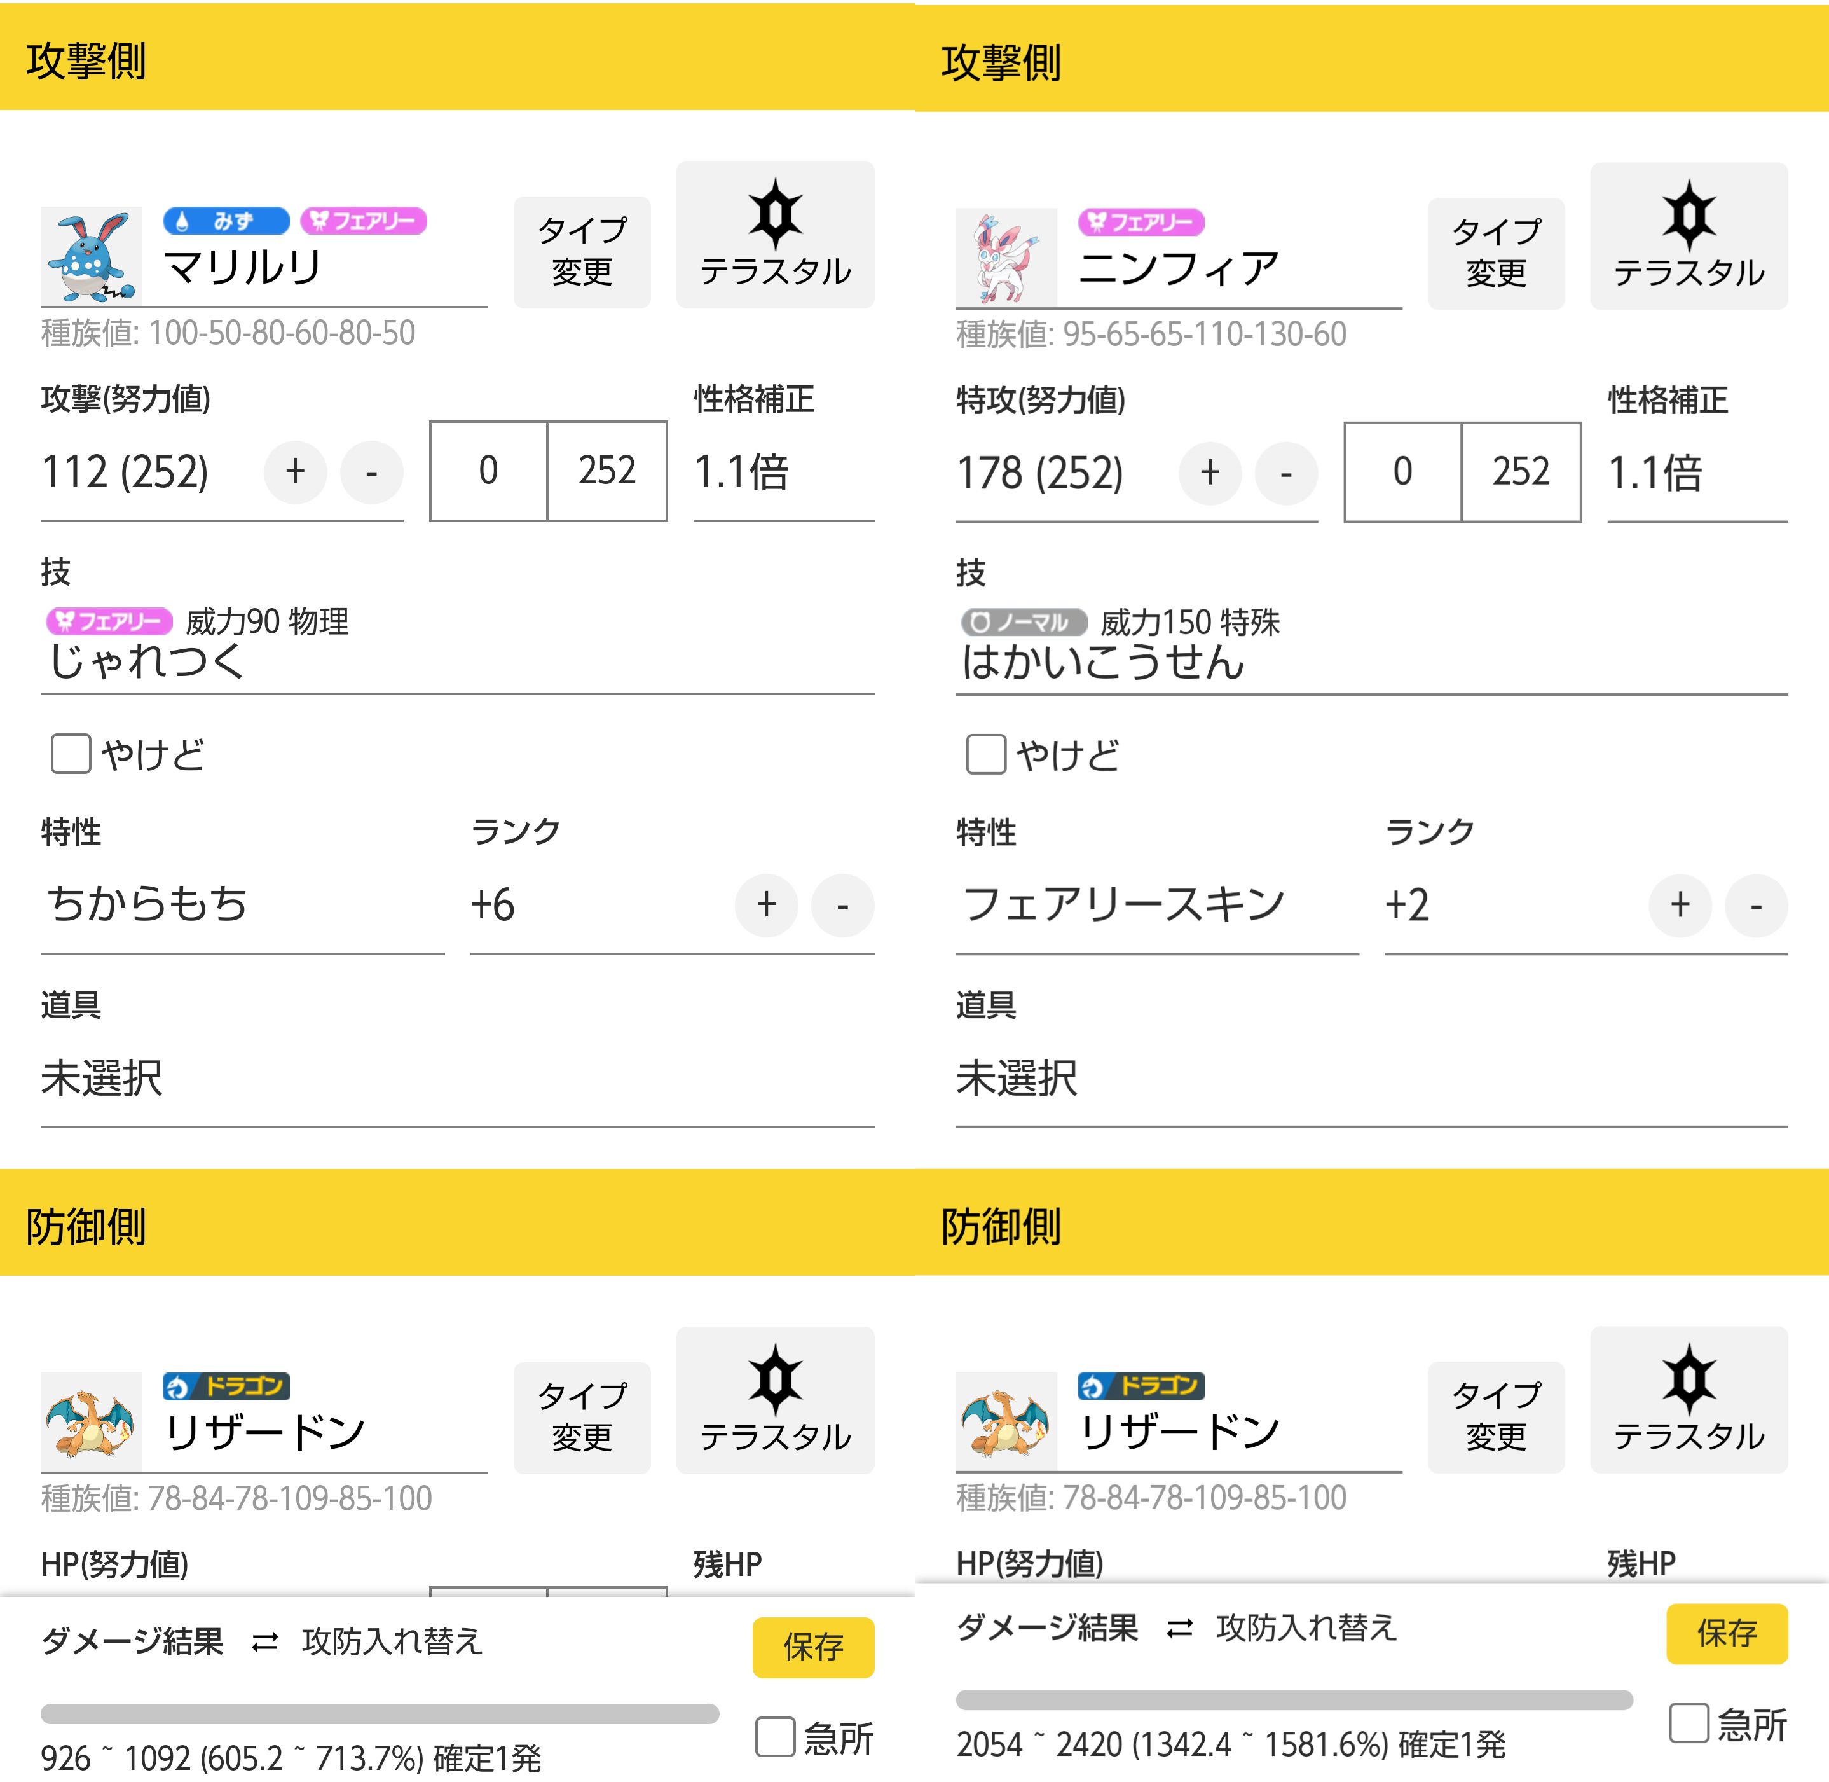Image resolution: width=1829 pixels, height=1782 pixels.
Task: Toggle Terastal for Azumarill attacker
Action: coord(774,235)
